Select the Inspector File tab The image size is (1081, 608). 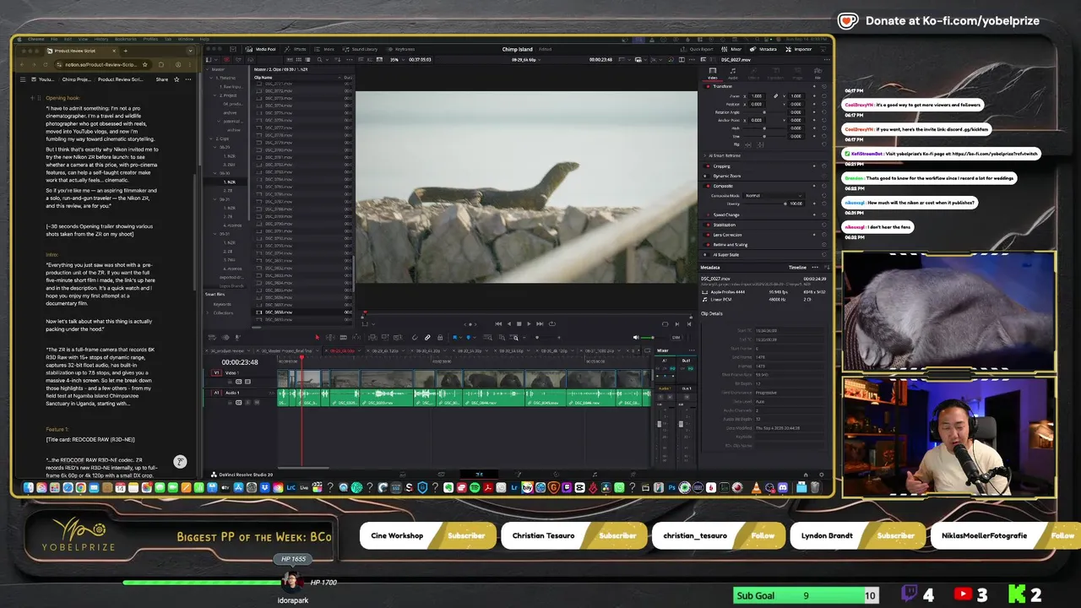coord(817,74)
